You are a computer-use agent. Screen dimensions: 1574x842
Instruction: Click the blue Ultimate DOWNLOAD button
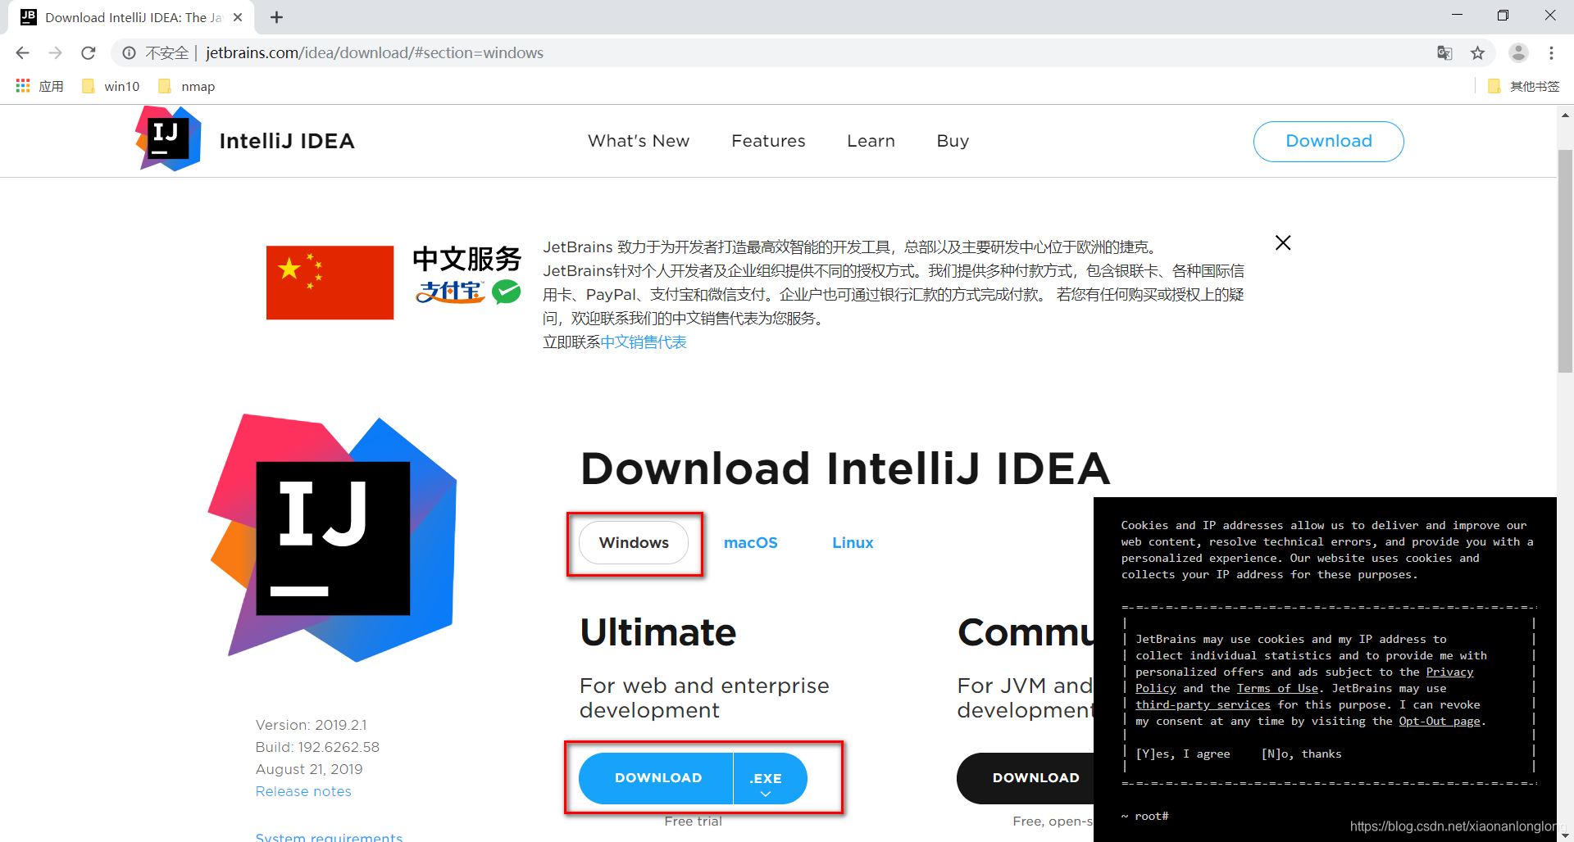tap(657, 778)
